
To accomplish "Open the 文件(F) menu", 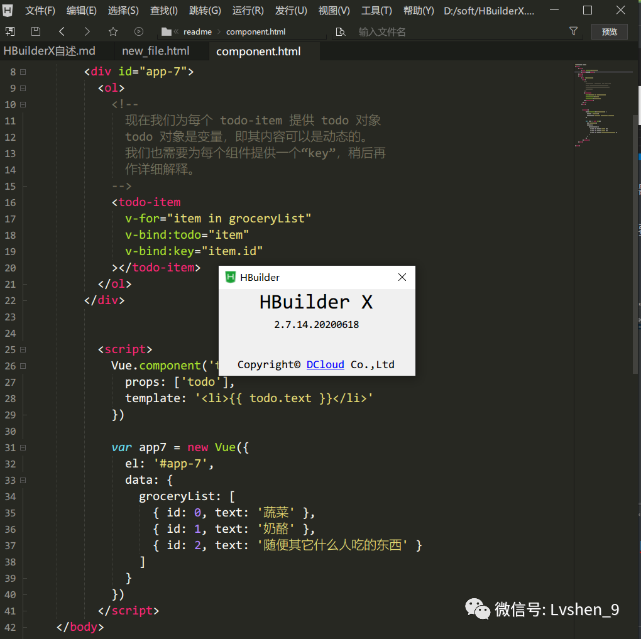I will [x=40, y=11].
